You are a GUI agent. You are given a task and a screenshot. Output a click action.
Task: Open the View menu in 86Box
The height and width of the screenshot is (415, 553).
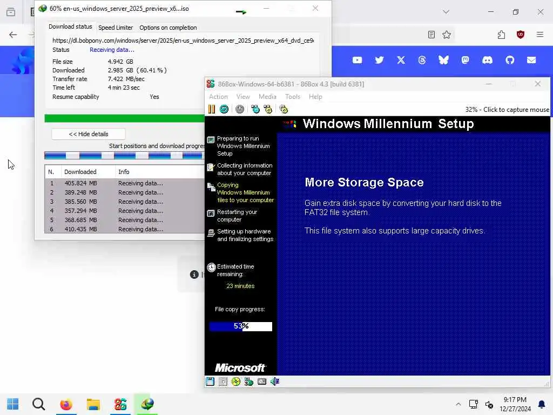click(243, 97)
